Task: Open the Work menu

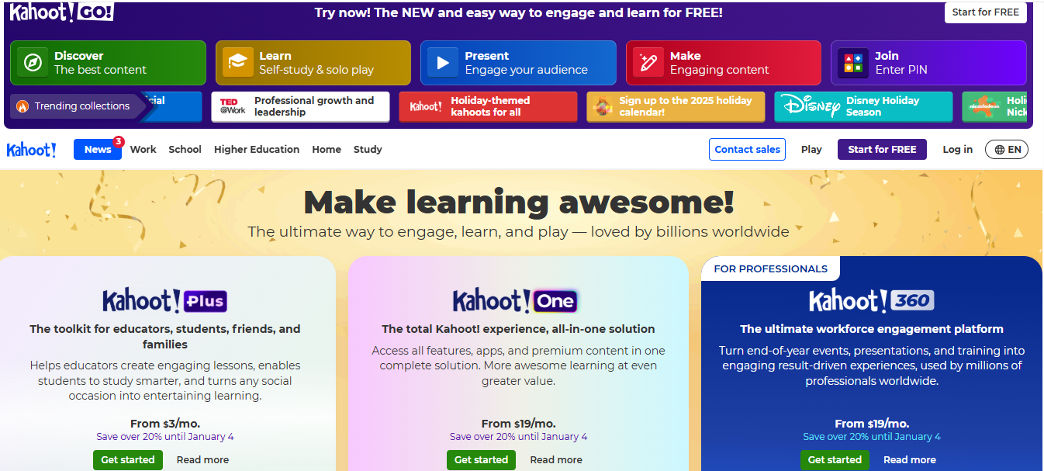Action: pyautogui.click(x=143, y=150)
